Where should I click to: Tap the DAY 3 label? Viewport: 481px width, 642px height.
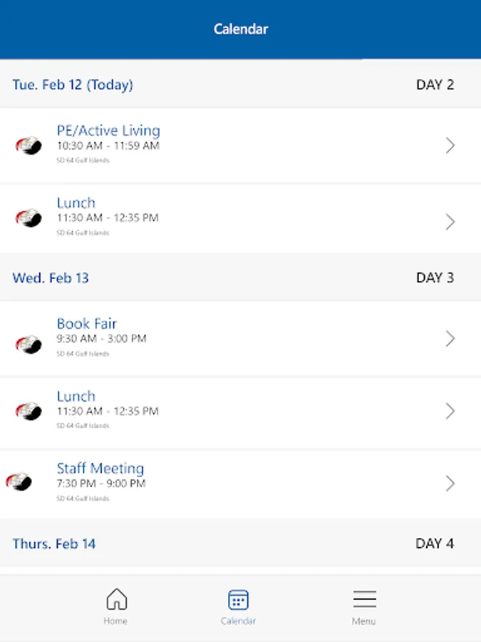coord(435,277)
